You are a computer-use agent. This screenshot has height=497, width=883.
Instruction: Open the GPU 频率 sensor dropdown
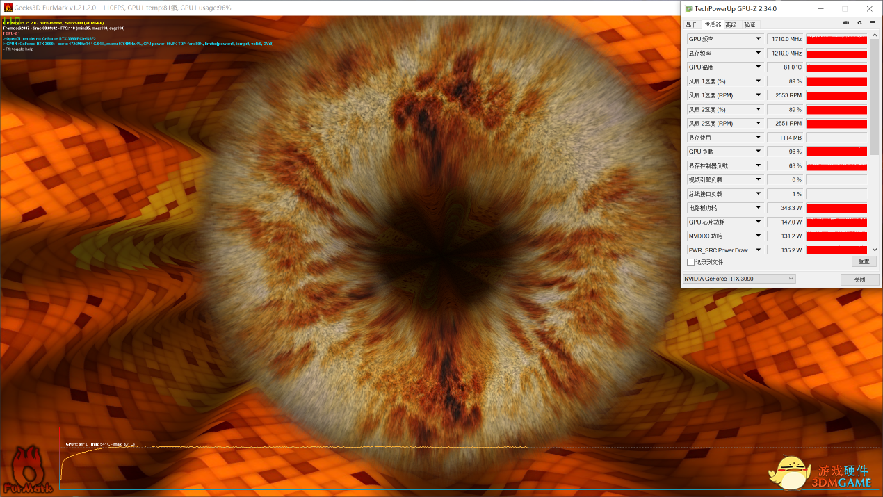pos(759,39)
